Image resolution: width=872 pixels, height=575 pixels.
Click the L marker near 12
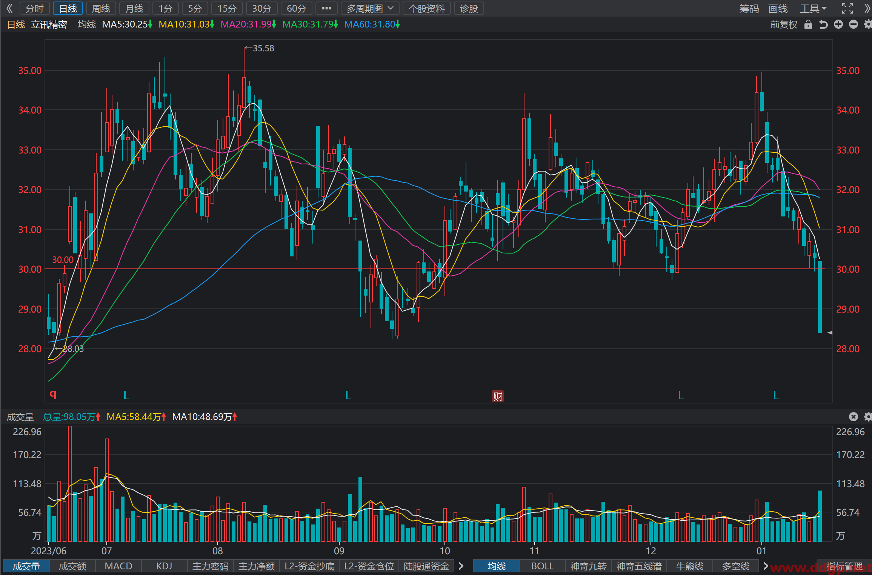(681, 396)
